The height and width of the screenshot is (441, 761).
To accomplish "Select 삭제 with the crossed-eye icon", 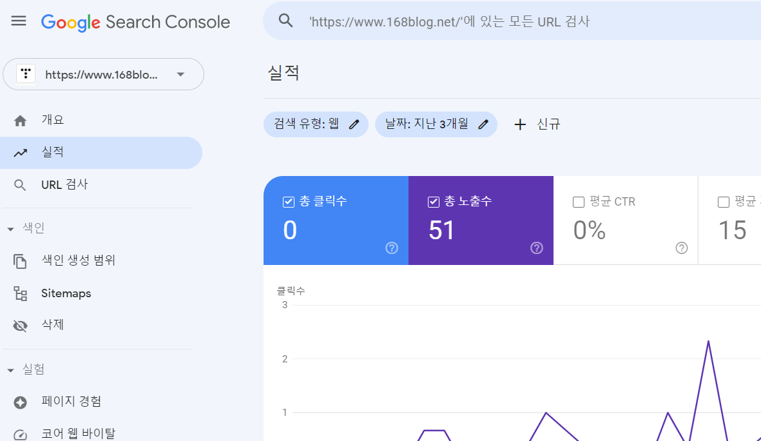I will pyautogui.click(x=20, y=324).
